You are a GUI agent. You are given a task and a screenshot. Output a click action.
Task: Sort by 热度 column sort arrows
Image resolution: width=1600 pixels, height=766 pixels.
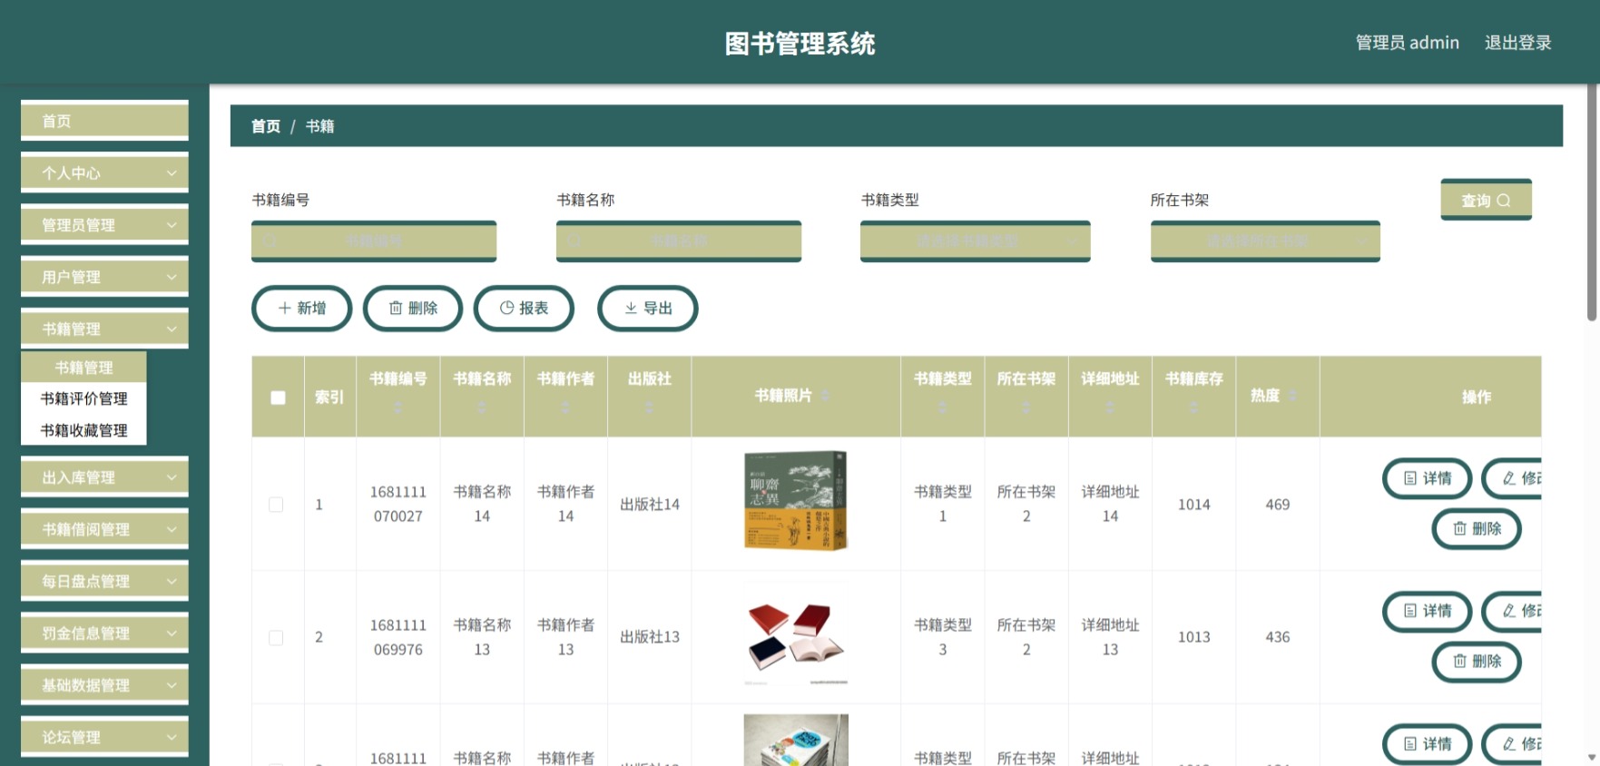1292,396
